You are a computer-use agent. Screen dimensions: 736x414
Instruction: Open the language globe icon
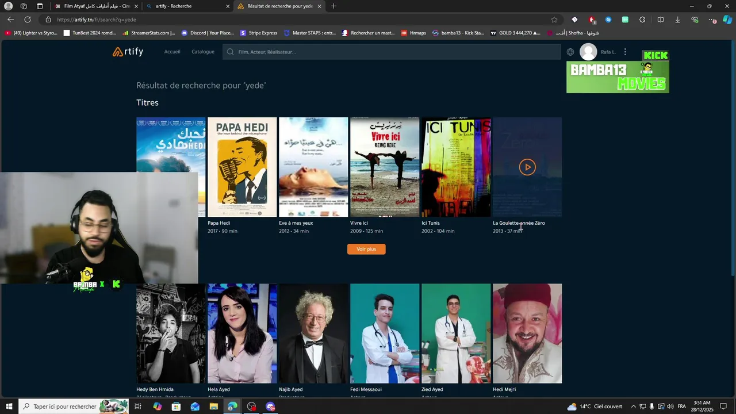pyautogui.click(x=570, y=52)
